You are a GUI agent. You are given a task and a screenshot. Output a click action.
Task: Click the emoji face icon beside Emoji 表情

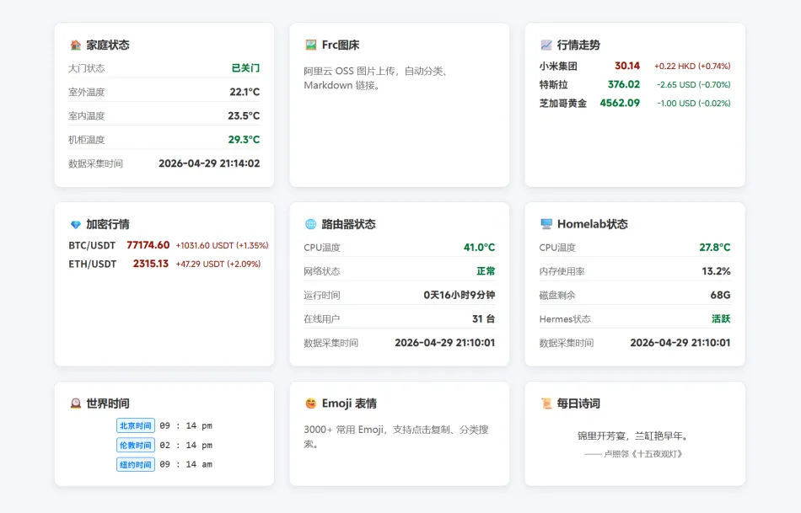(x=310, y=404)
